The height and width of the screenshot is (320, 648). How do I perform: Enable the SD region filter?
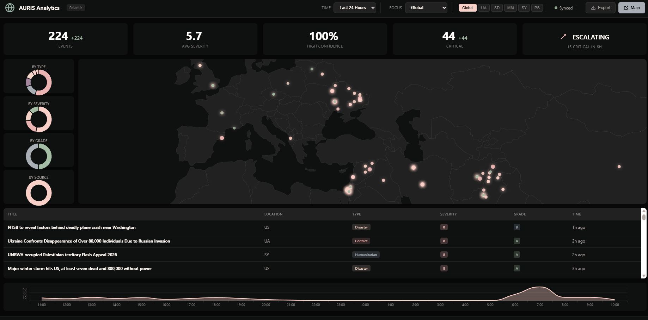click(497, 7)
